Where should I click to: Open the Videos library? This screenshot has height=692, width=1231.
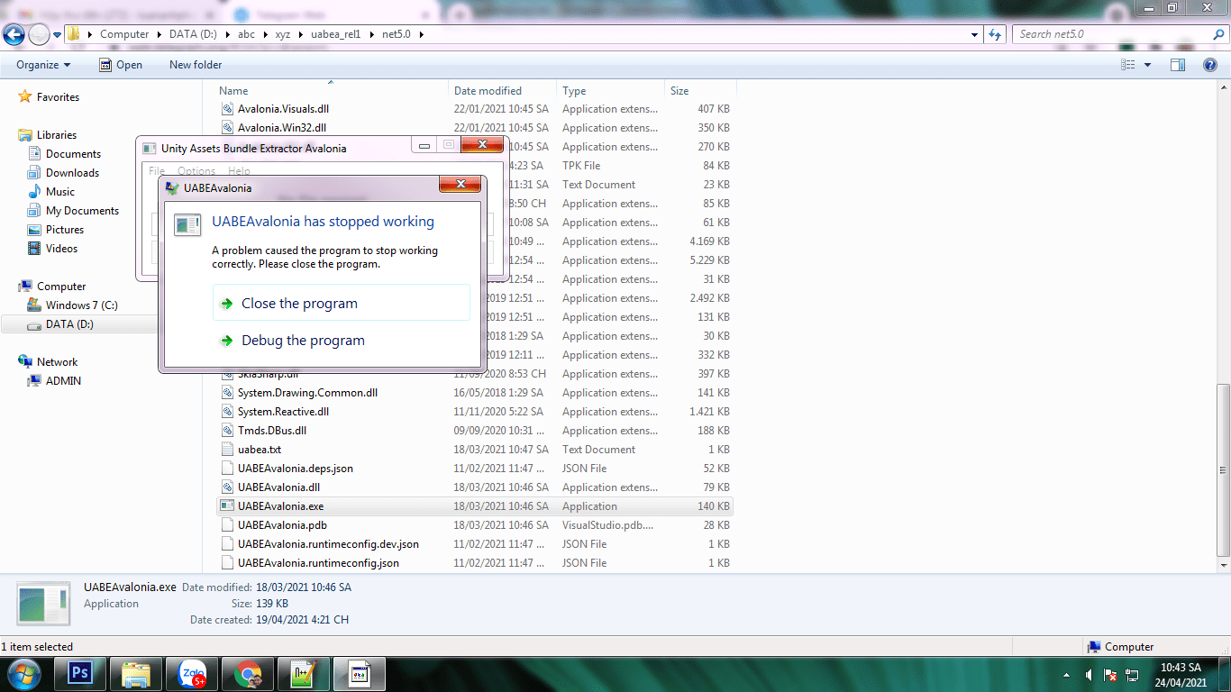pos(62,249)
